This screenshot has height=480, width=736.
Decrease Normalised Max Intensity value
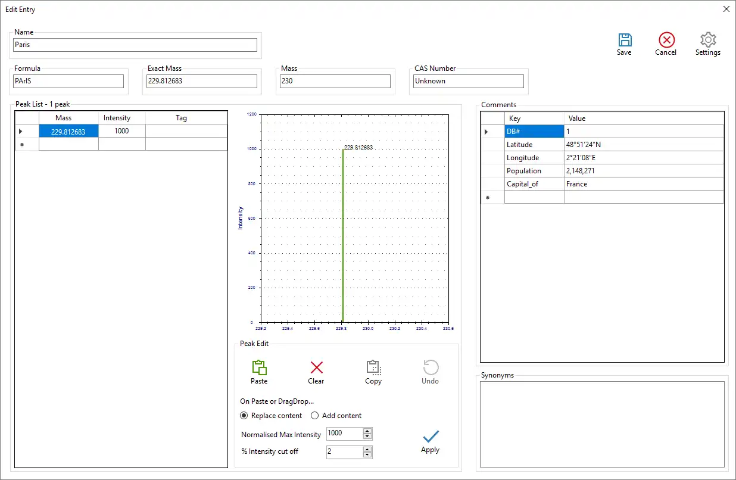(x=367, y=437)
